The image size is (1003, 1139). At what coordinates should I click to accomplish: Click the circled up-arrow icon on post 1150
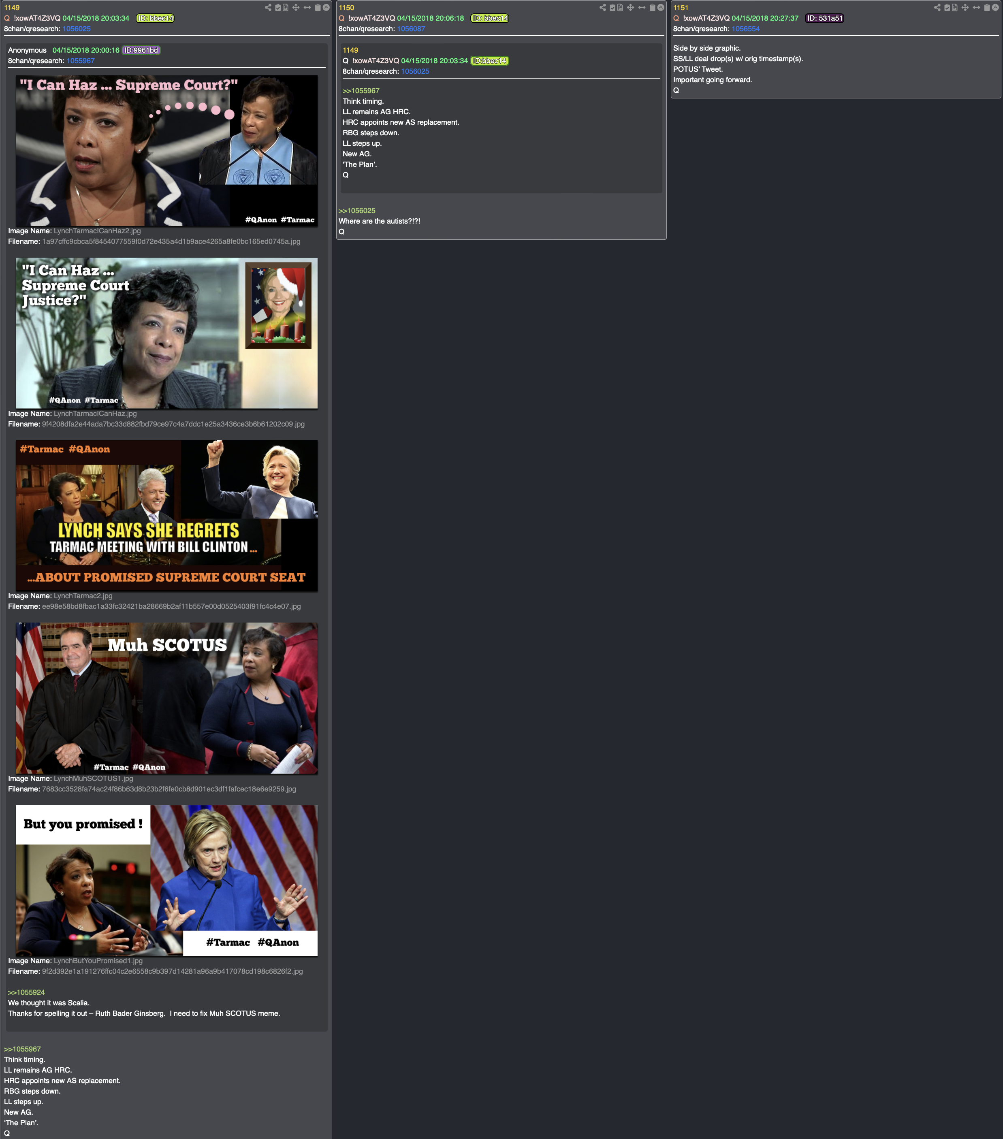(x=660, y=7)
